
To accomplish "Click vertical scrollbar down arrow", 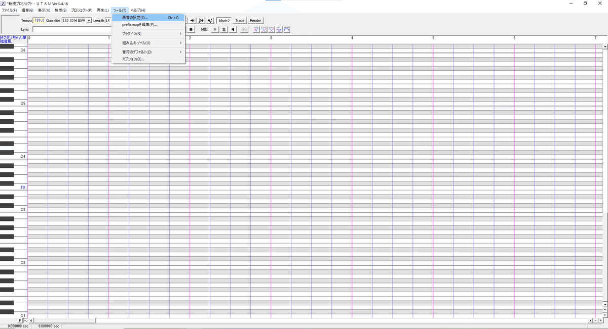I will click(x=605, y=304).
